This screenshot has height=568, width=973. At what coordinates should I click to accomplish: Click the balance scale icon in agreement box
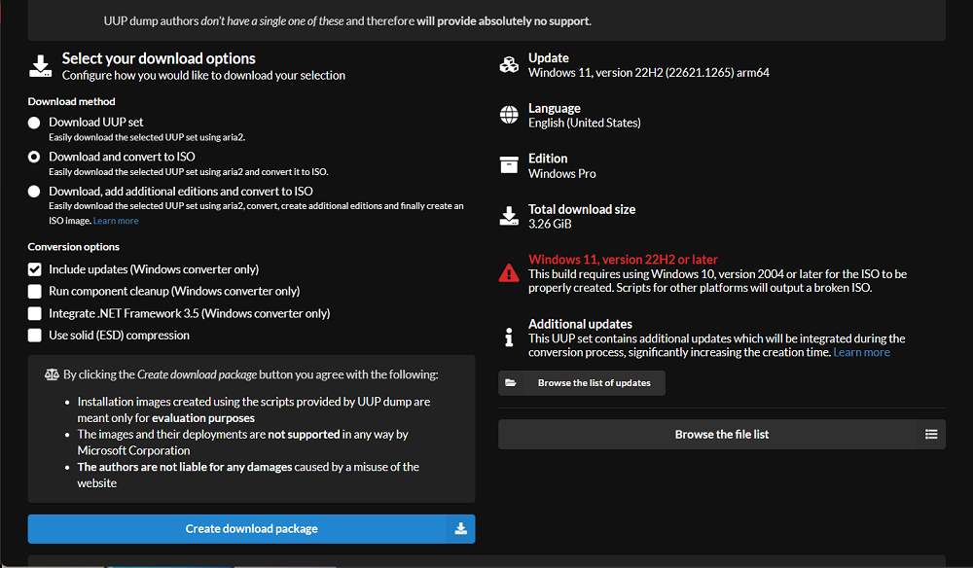click(x=53, y=374)
